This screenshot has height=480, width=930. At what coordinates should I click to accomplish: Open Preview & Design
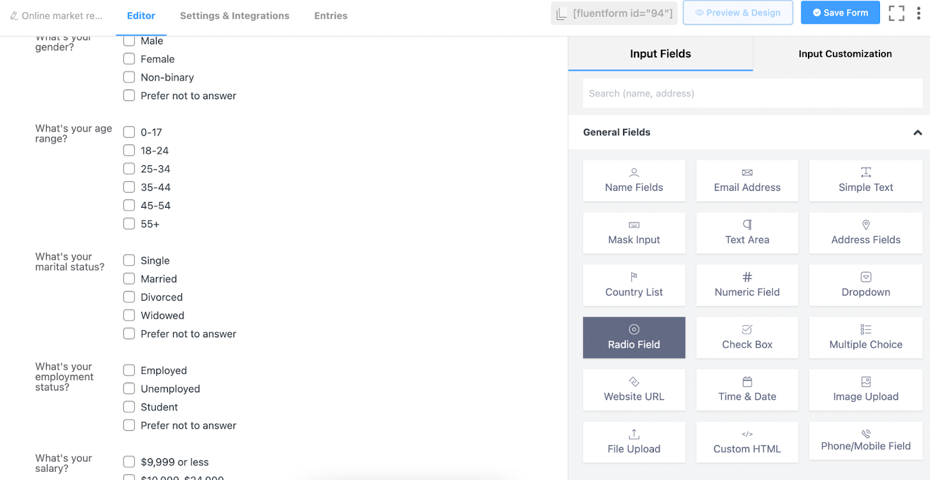738,13
